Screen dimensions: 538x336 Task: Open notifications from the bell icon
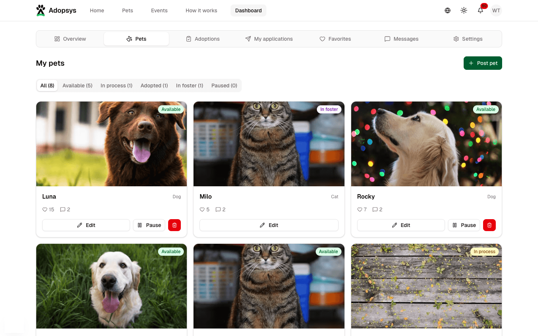click(x=480, y=10)
